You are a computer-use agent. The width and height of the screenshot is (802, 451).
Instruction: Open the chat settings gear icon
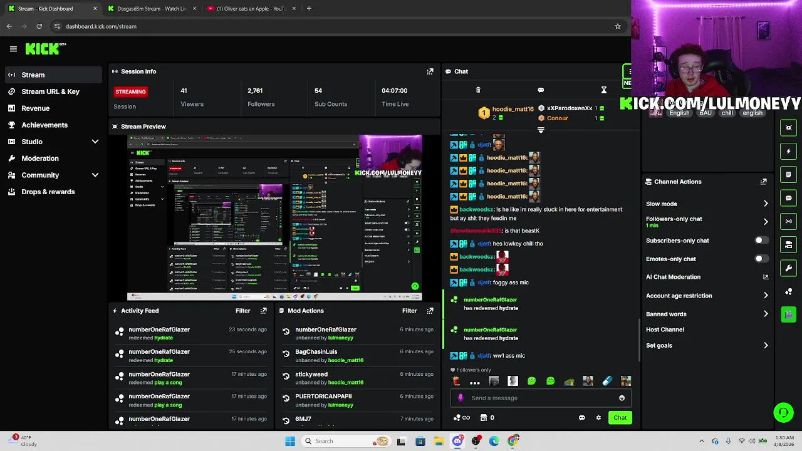coord(598,418)
